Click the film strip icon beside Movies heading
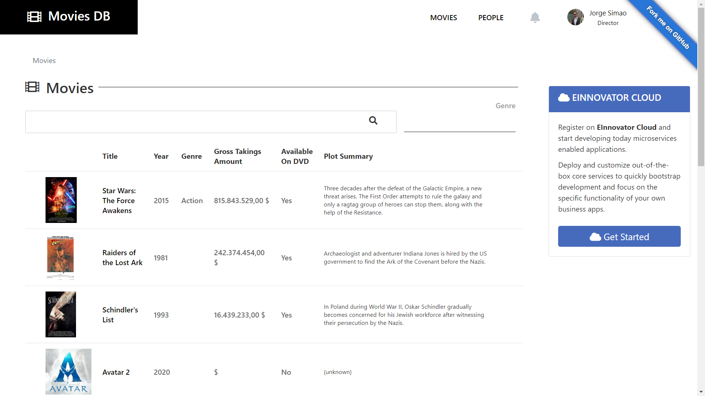Screen dimensions: 705x396 (x=32, y=87)
